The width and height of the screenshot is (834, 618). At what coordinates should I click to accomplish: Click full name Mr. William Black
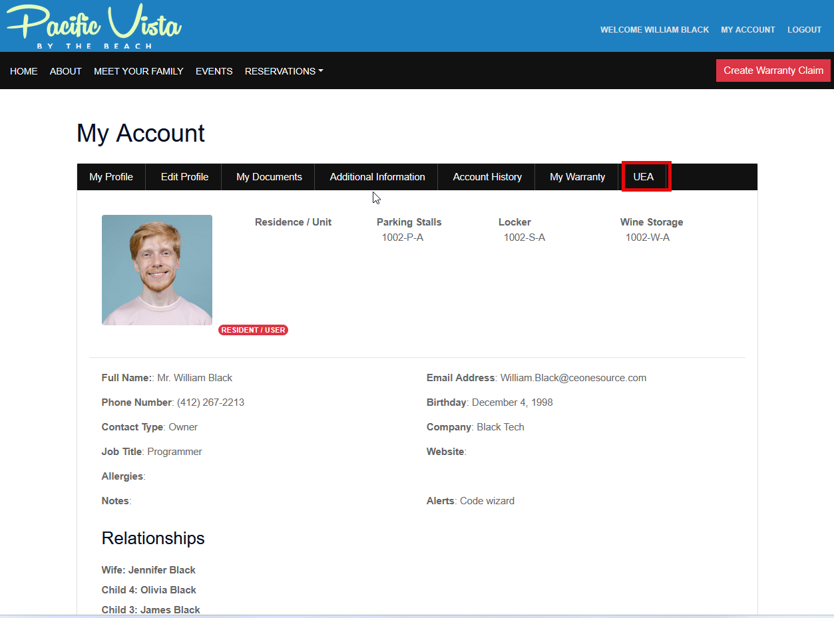(x=194, y=378)
